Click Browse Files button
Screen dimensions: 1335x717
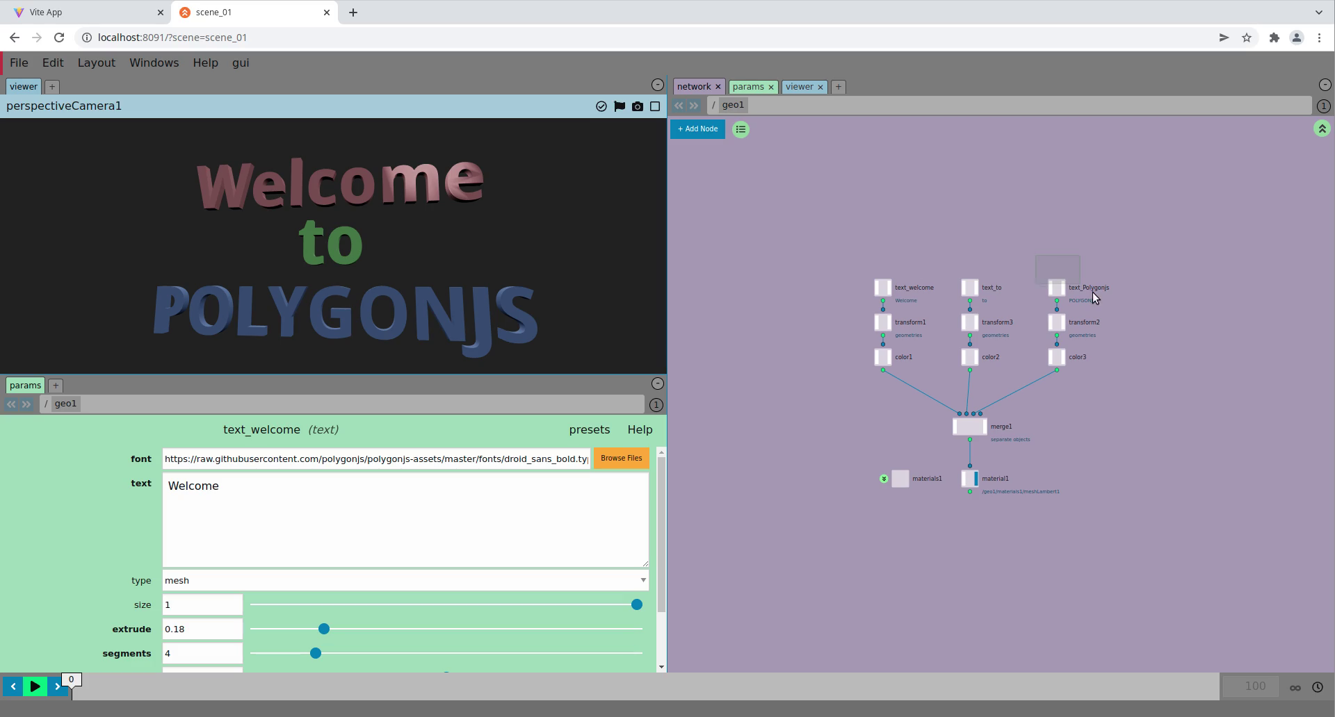[622, 459]
